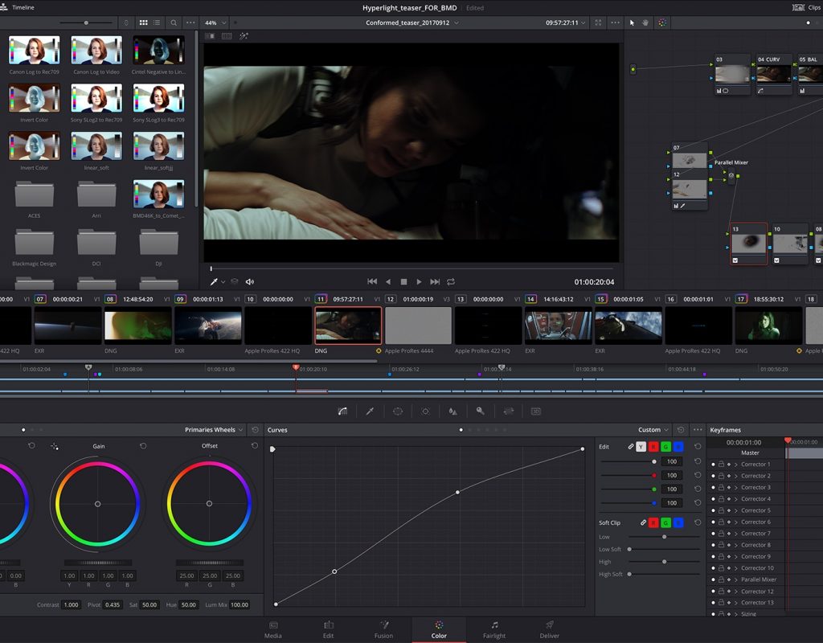Open the Stereoscopic 3D palette
Image resolution: width=823 pixels, height=643 pixels.
click(x=536, y=412)
